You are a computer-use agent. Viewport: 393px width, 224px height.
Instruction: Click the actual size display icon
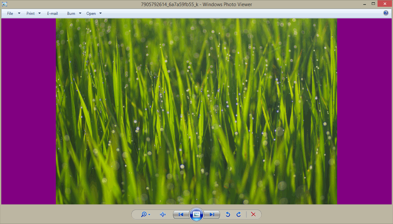pyautogui.click(x=163, y=214)
